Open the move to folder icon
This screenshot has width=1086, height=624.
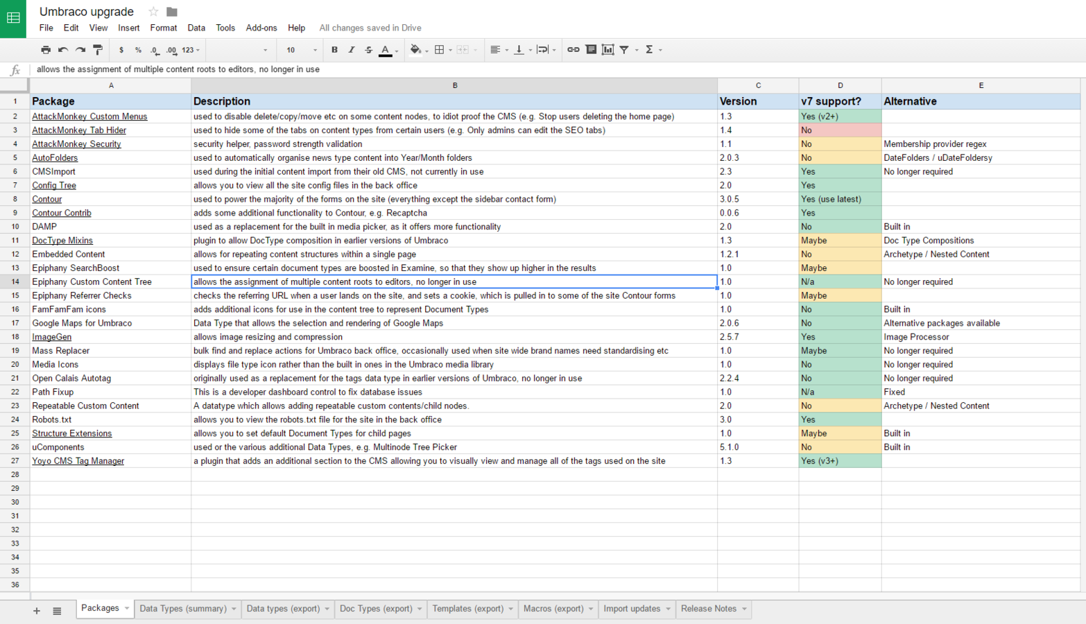[x=172, y=12]
